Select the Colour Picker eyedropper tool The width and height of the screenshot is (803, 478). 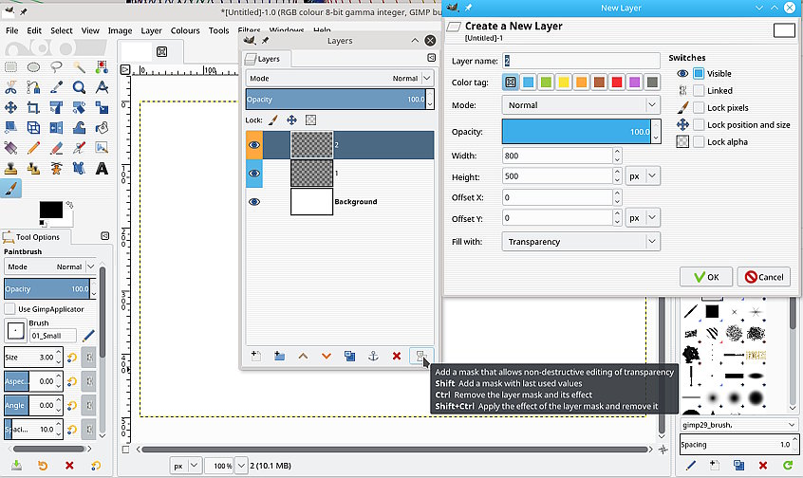pyautogui.click(x=56, y=87)
